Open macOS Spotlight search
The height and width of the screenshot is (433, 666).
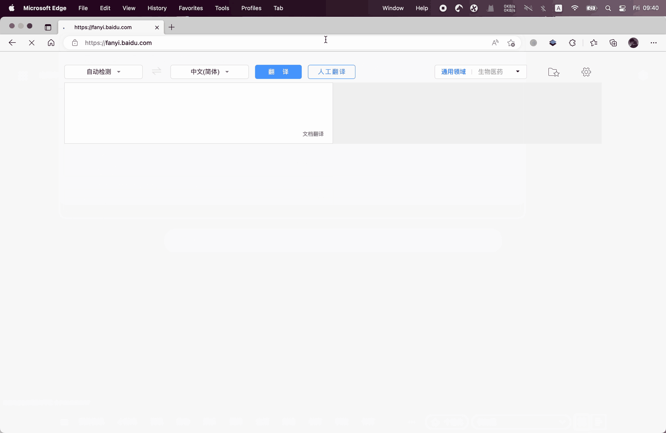tap(608, 8)
